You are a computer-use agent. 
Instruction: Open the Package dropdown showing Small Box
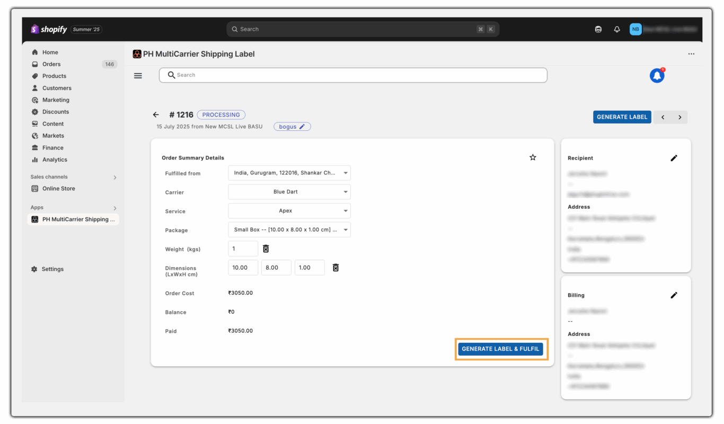[289, 230]
